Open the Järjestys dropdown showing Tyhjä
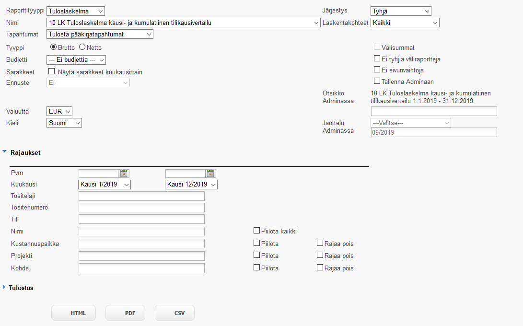 click(401, 11)
